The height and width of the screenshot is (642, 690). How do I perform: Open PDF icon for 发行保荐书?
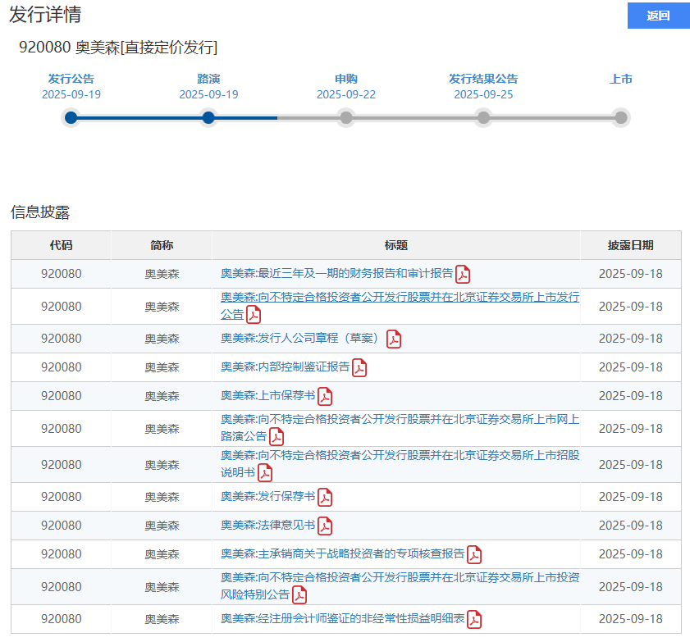(325, 498)
